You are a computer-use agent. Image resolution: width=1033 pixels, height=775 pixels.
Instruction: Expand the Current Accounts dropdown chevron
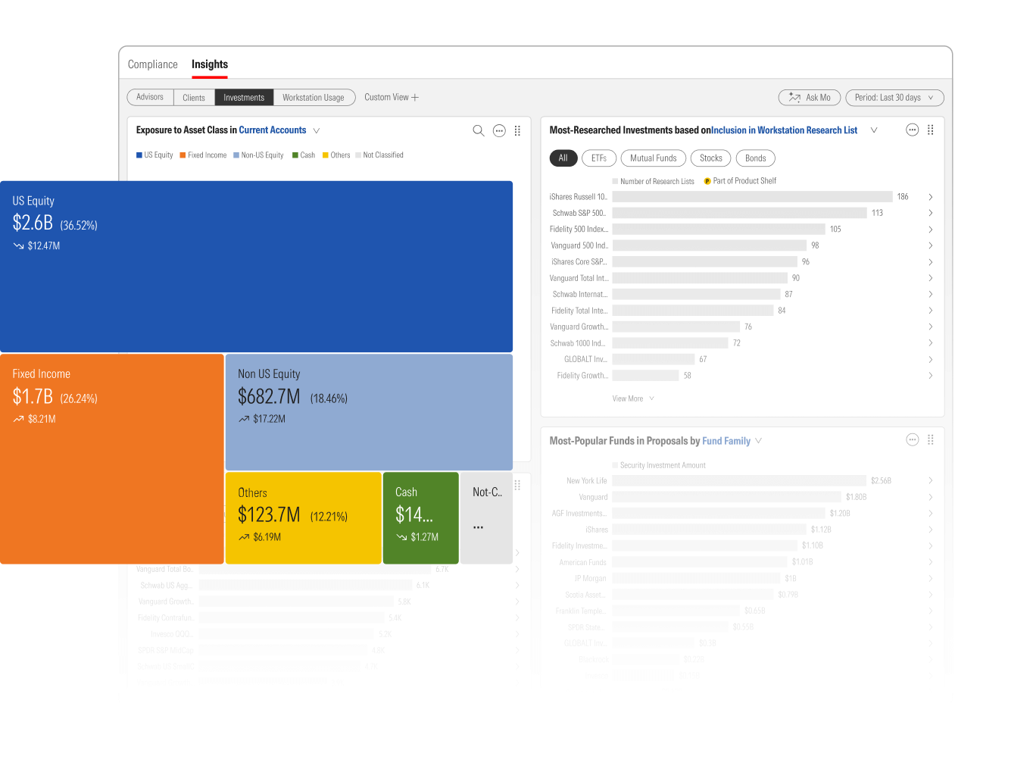[x=317, y=131]
